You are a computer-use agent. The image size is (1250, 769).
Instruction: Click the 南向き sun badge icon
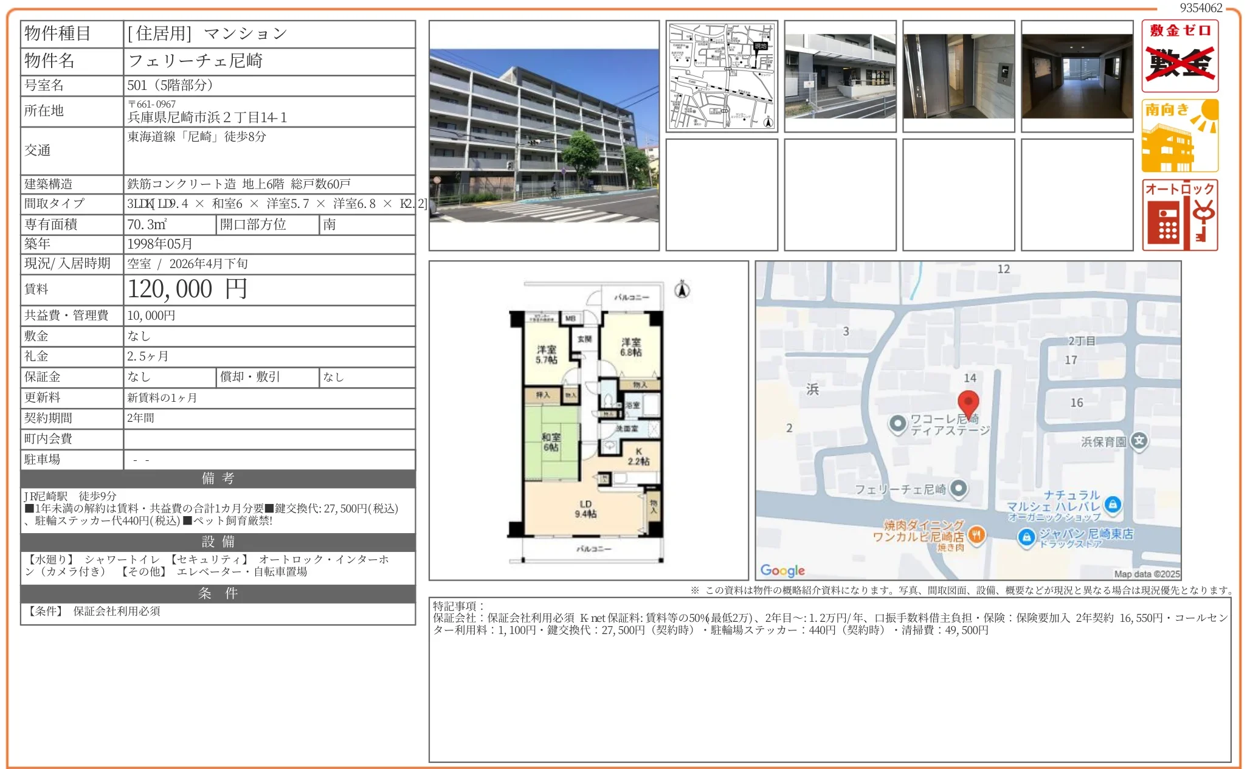[x=1179, y=136]
